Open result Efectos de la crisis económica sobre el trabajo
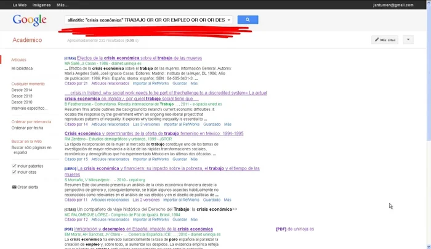 pos(139,58)
